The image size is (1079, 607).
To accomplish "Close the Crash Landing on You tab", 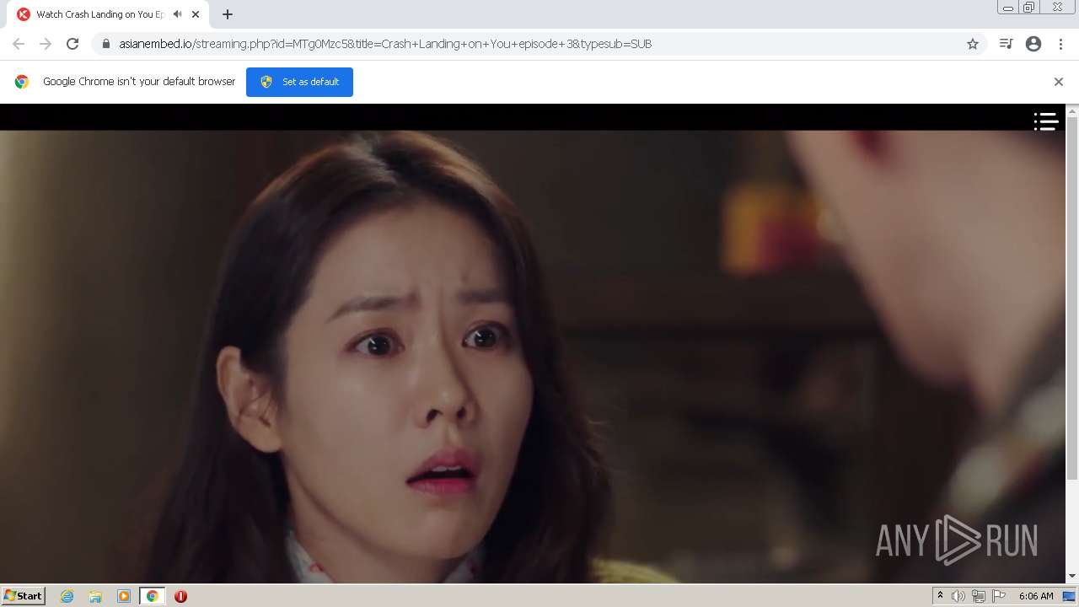I will pyautogui.click(x=196, y=14).
